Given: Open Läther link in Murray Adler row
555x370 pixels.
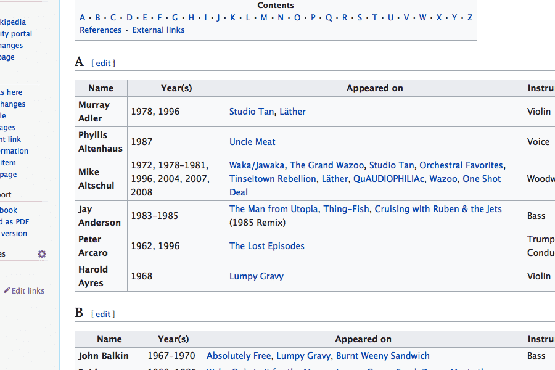Looking at the screenshot, I should (x=292, y=112).
